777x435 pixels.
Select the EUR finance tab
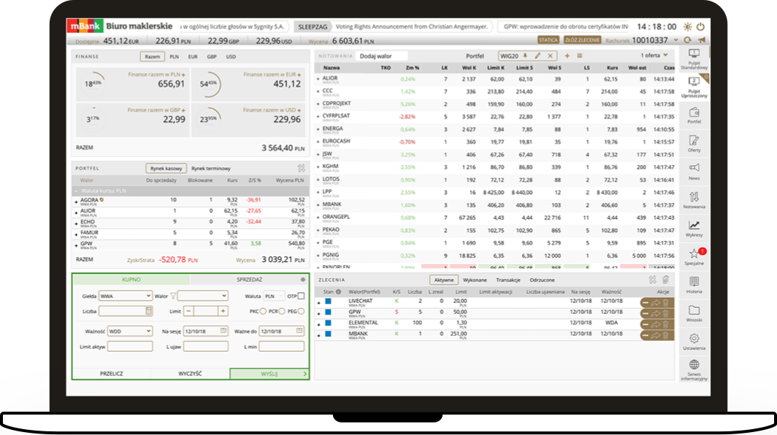193,56
